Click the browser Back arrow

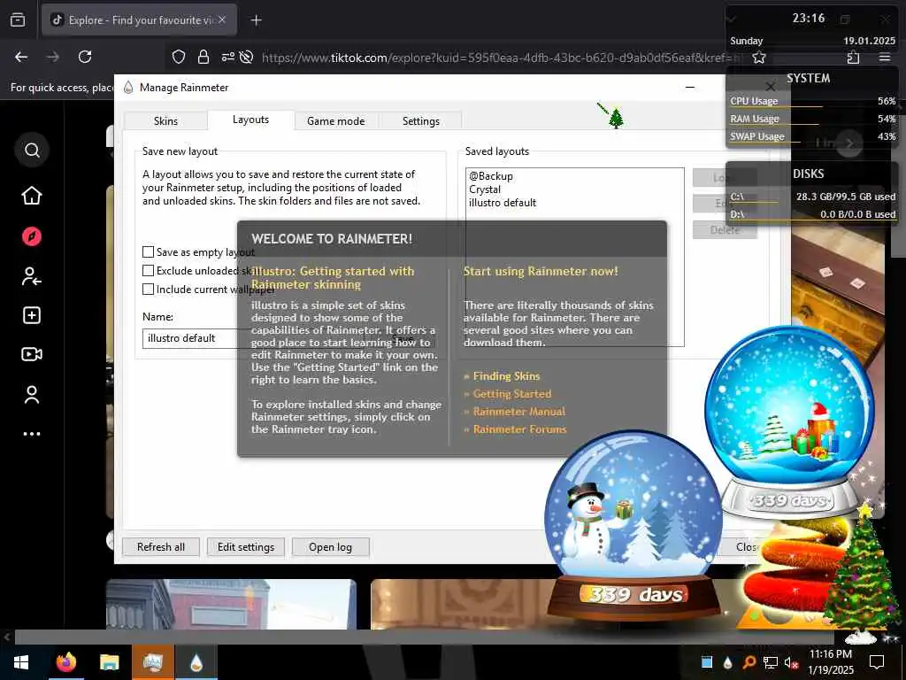coord(21,57)
